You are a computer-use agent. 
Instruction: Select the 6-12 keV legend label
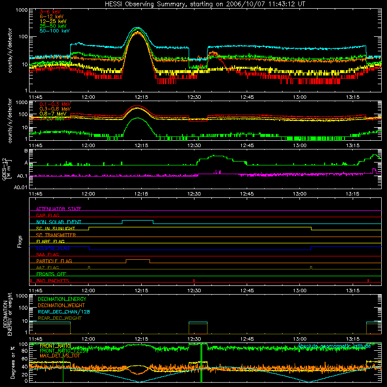coord(52,16)
